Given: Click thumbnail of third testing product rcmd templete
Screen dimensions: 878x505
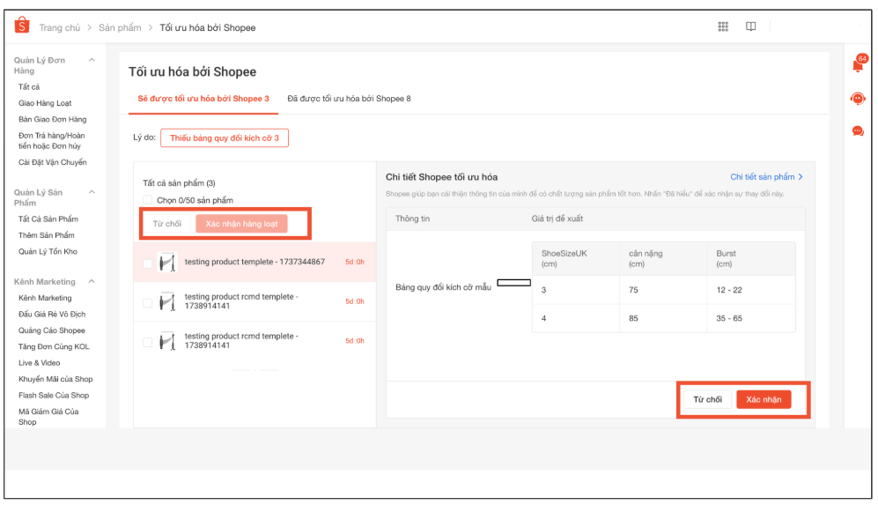Looking at the screenshot, I should (166, 341).
